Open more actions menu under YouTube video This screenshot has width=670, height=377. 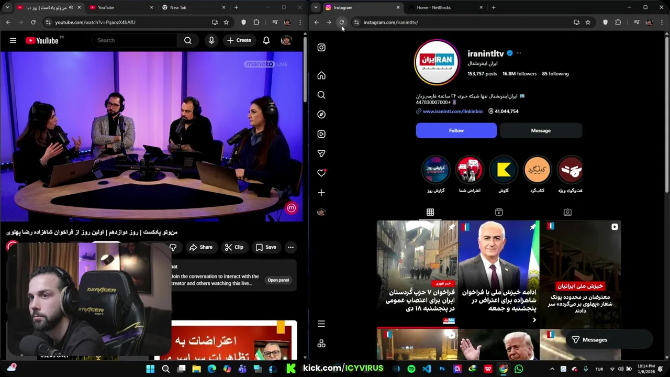[x=291, y=247]
